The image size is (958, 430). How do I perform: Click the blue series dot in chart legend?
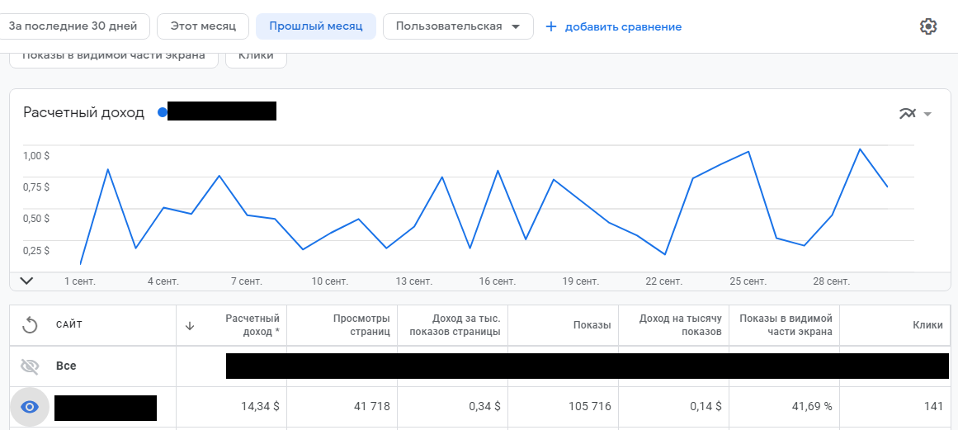162,112
